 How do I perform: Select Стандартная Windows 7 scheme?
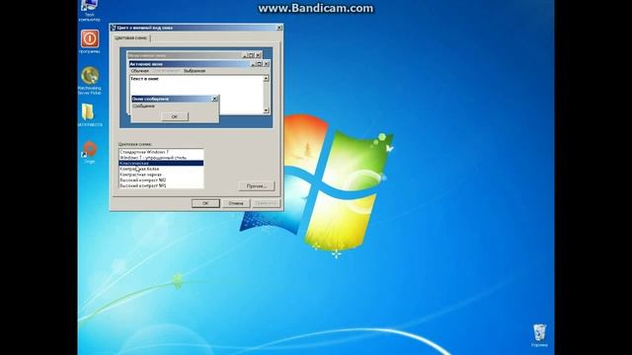click(x=161, y=152)
